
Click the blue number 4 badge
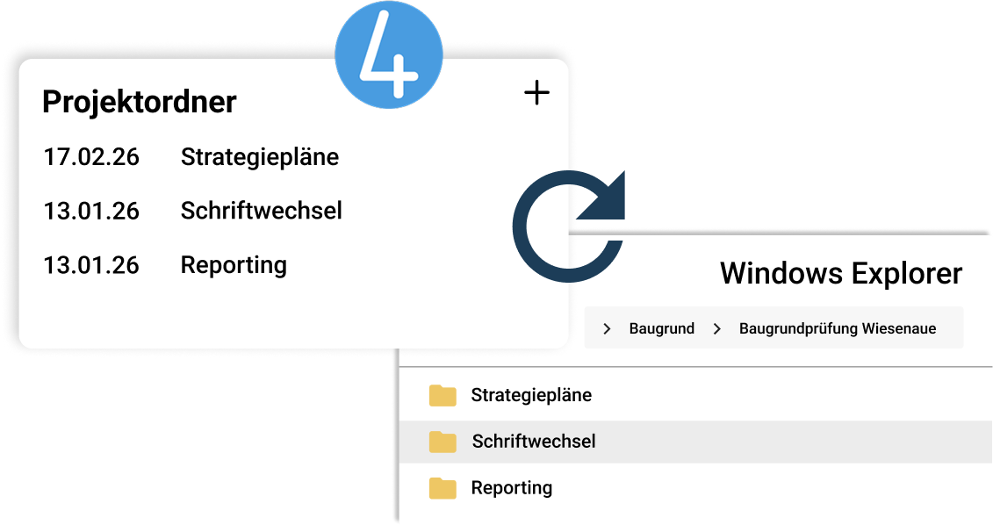tap(389, 54)
